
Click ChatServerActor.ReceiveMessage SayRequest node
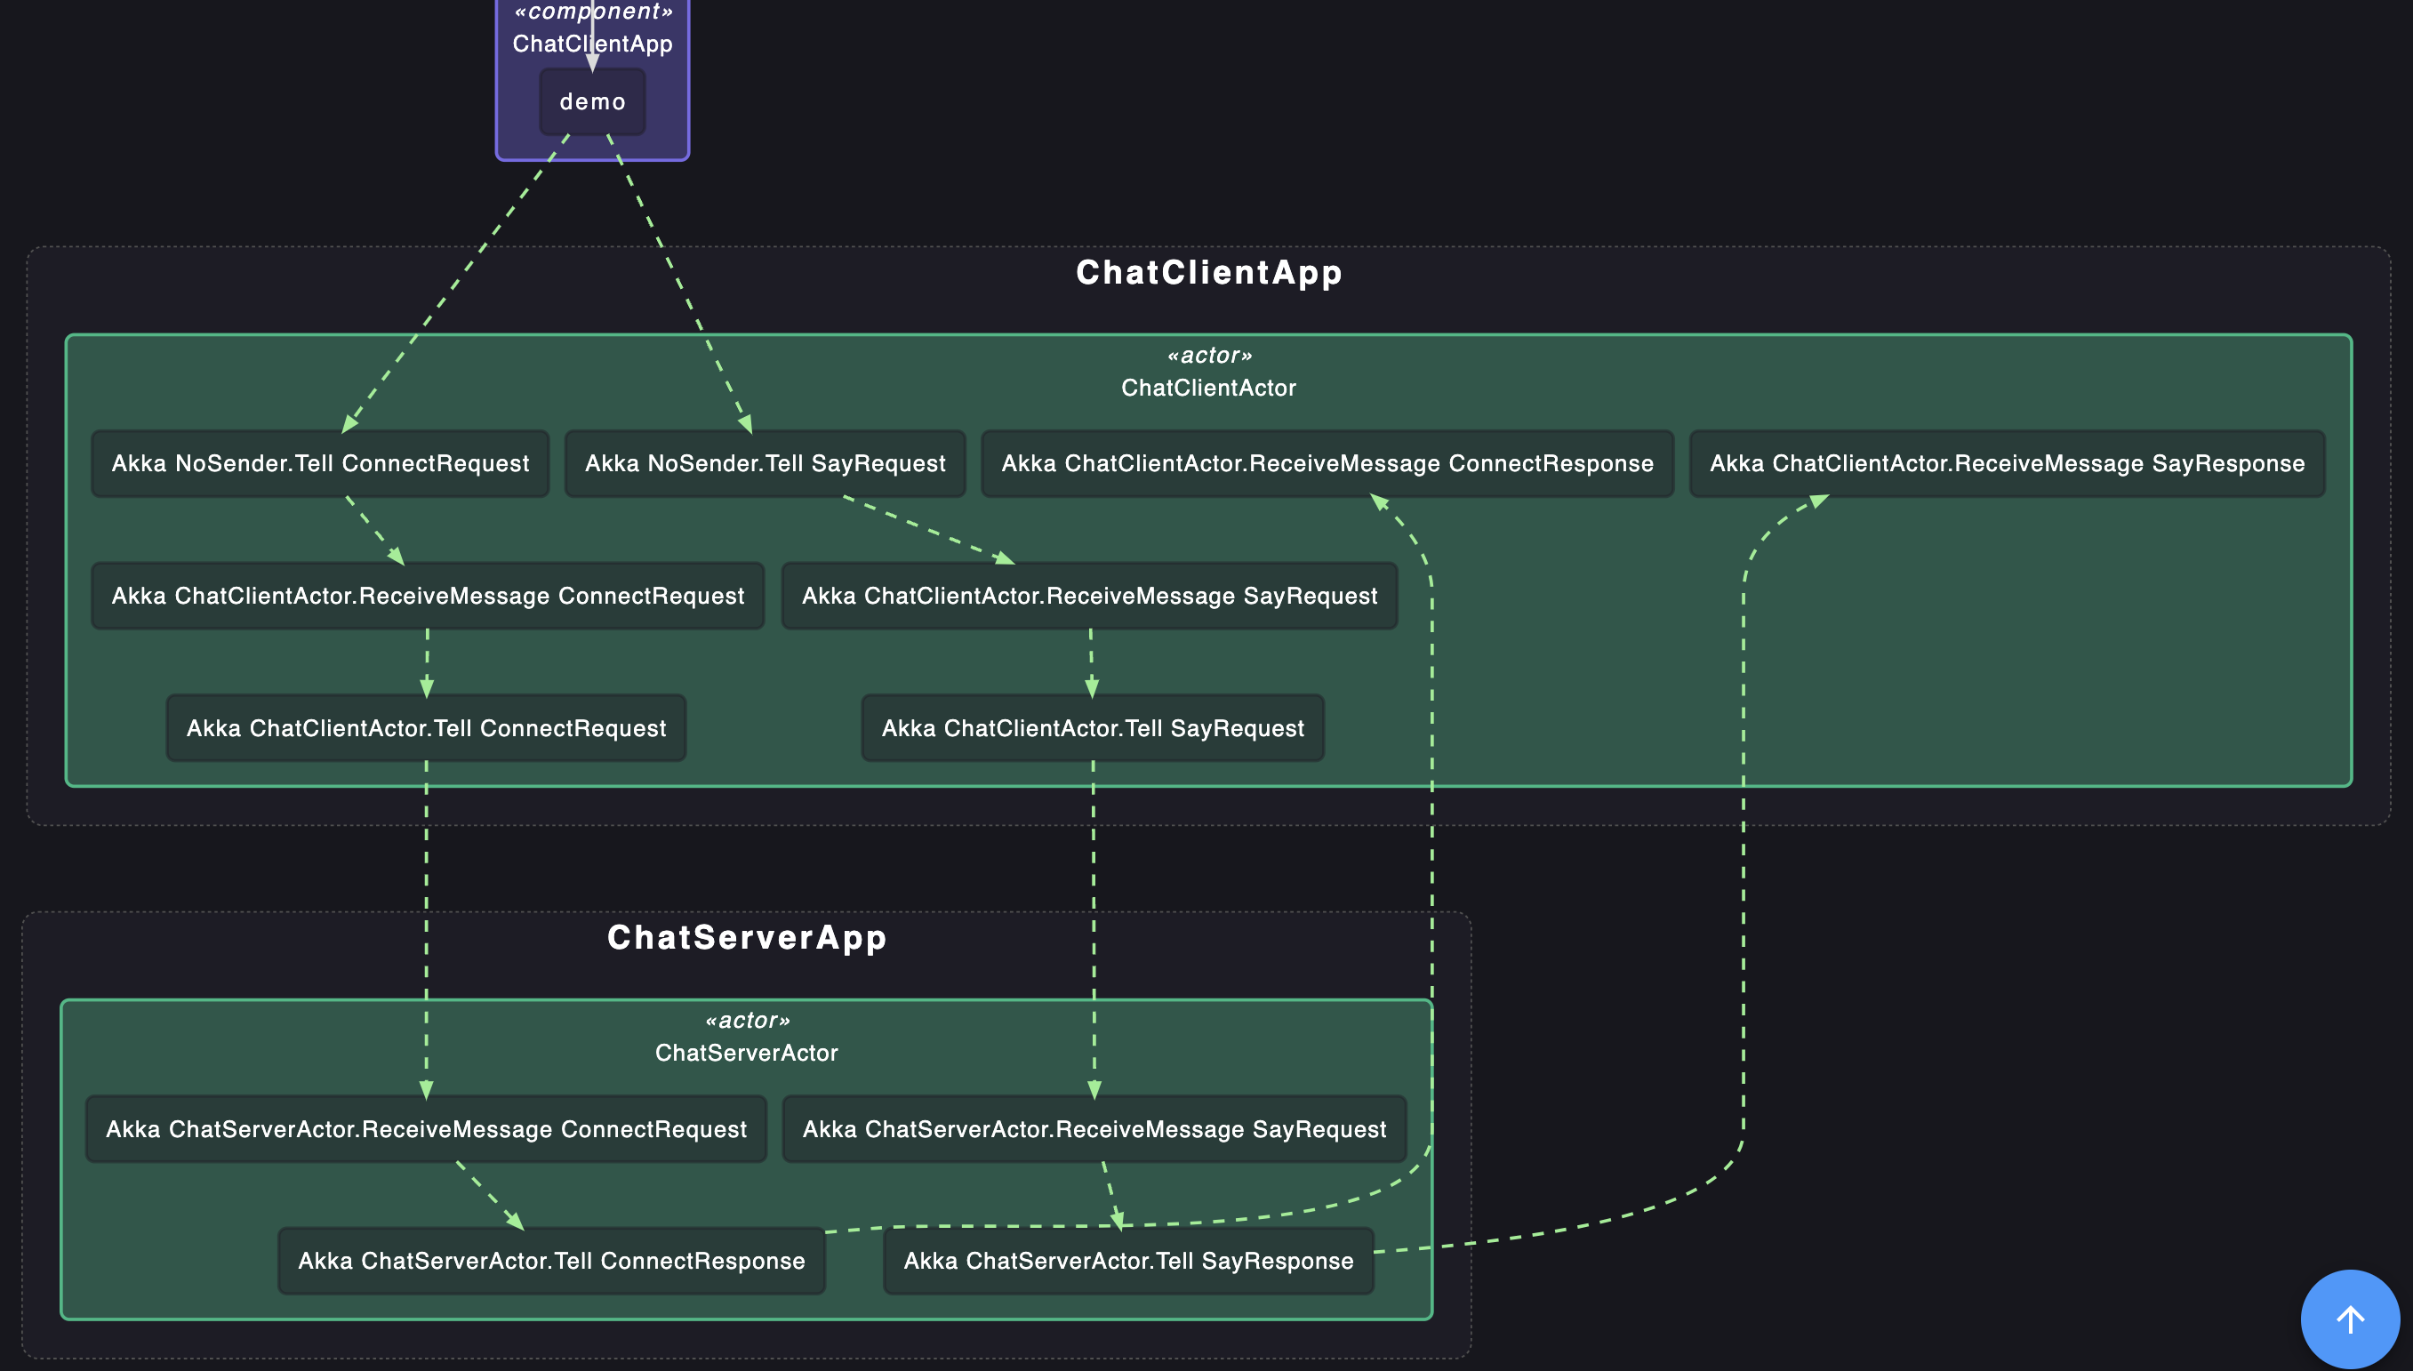1094,1129
